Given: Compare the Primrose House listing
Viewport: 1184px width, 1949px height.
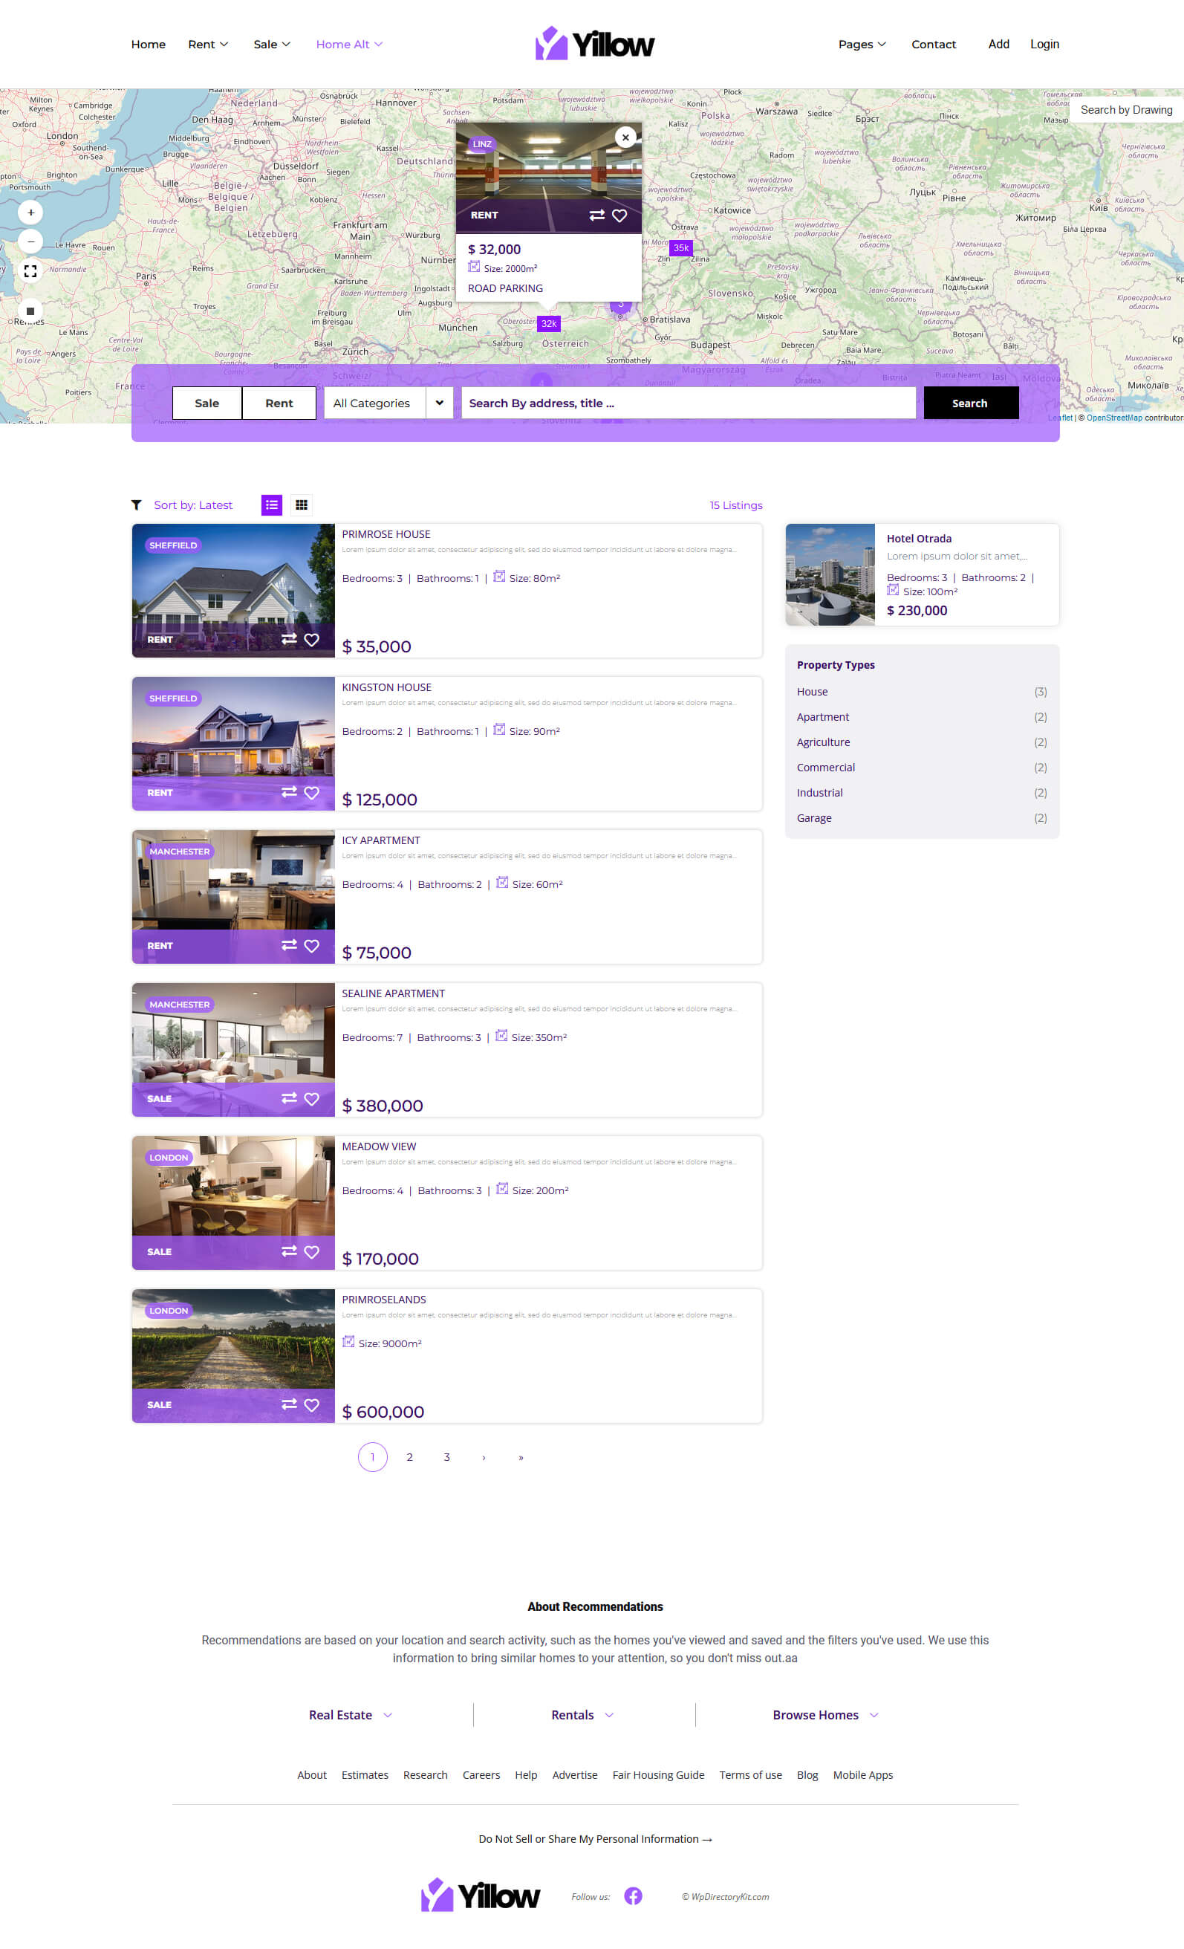Looking at the screenshot, I should point(290,638).
